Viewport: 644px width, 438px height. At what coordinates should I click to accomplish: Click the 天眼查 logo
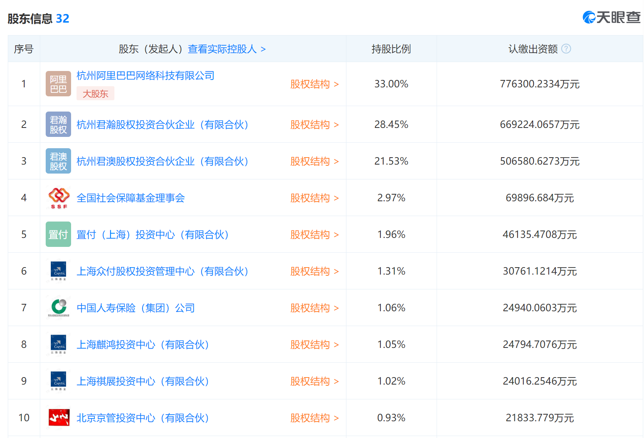click(x=612, y=17)
